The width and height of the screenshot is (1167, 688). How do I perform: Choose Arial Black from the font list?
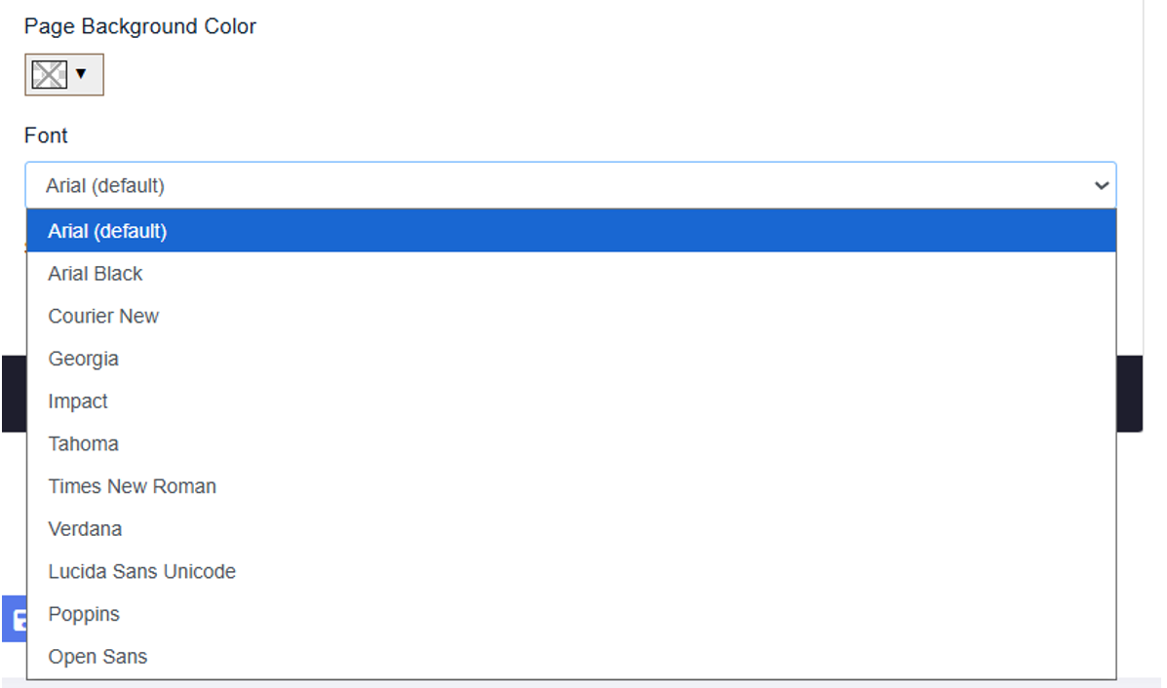point(96,274)
